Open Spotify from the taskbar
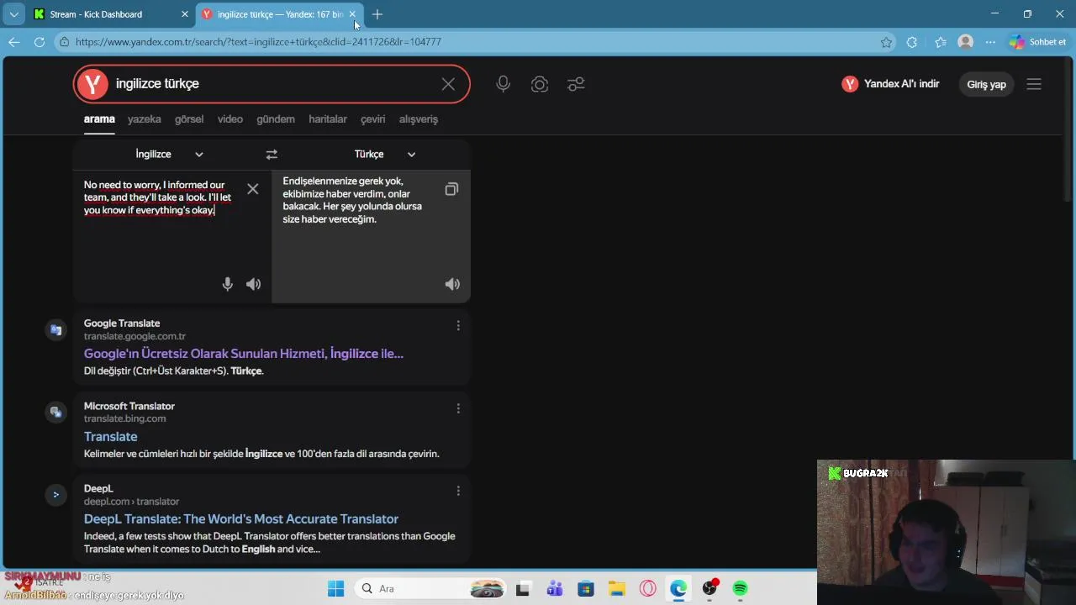 pos(740,589)
